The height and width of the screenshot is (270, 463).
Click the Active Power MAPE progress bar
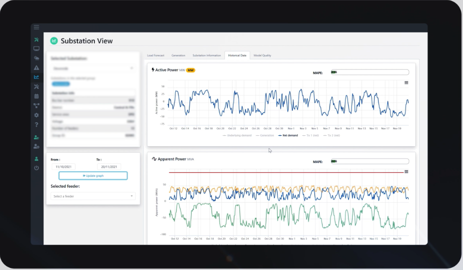coord(370,72)
